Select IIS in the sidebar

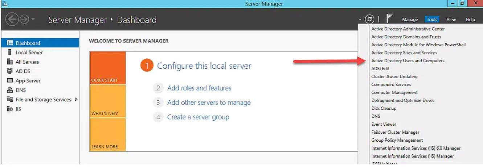coord(40,109)
